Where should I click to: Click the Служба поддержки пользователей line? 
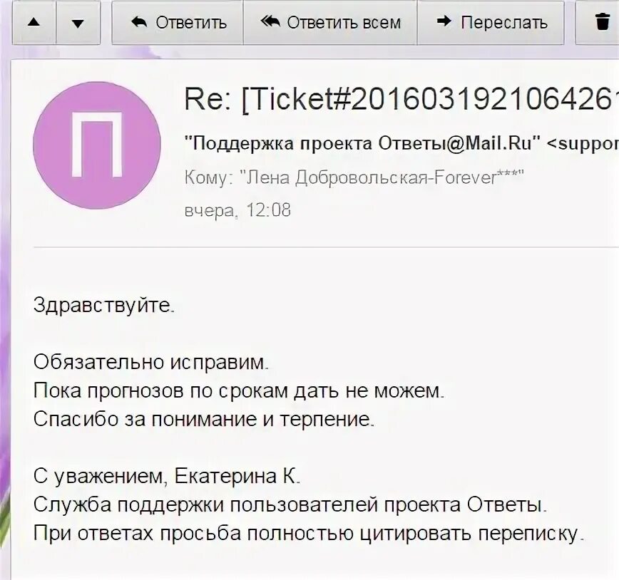290,505
